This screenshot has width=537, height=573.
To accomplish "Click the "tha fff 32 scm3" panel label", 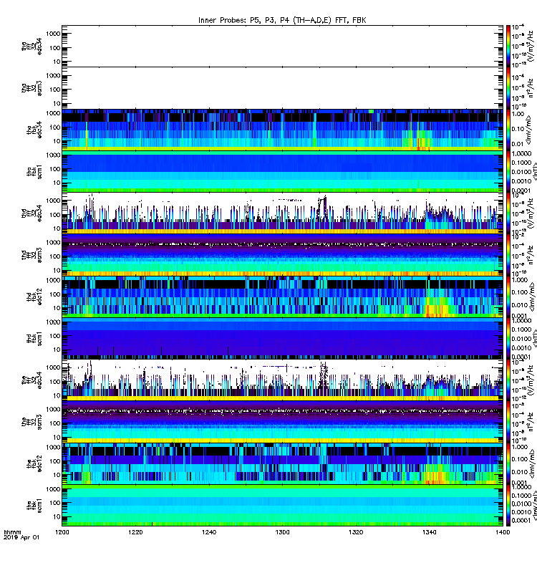I will (32, 88).
